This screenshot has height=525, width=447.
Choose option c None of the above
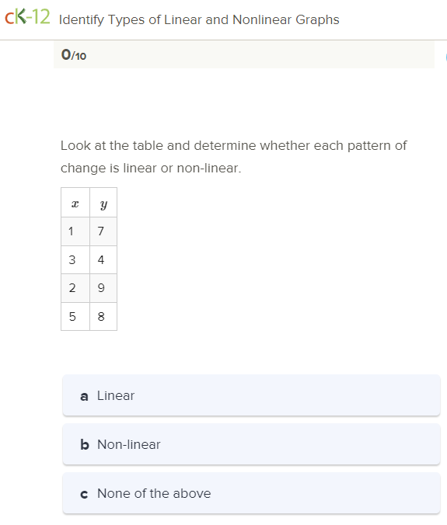tap(251, 493)
